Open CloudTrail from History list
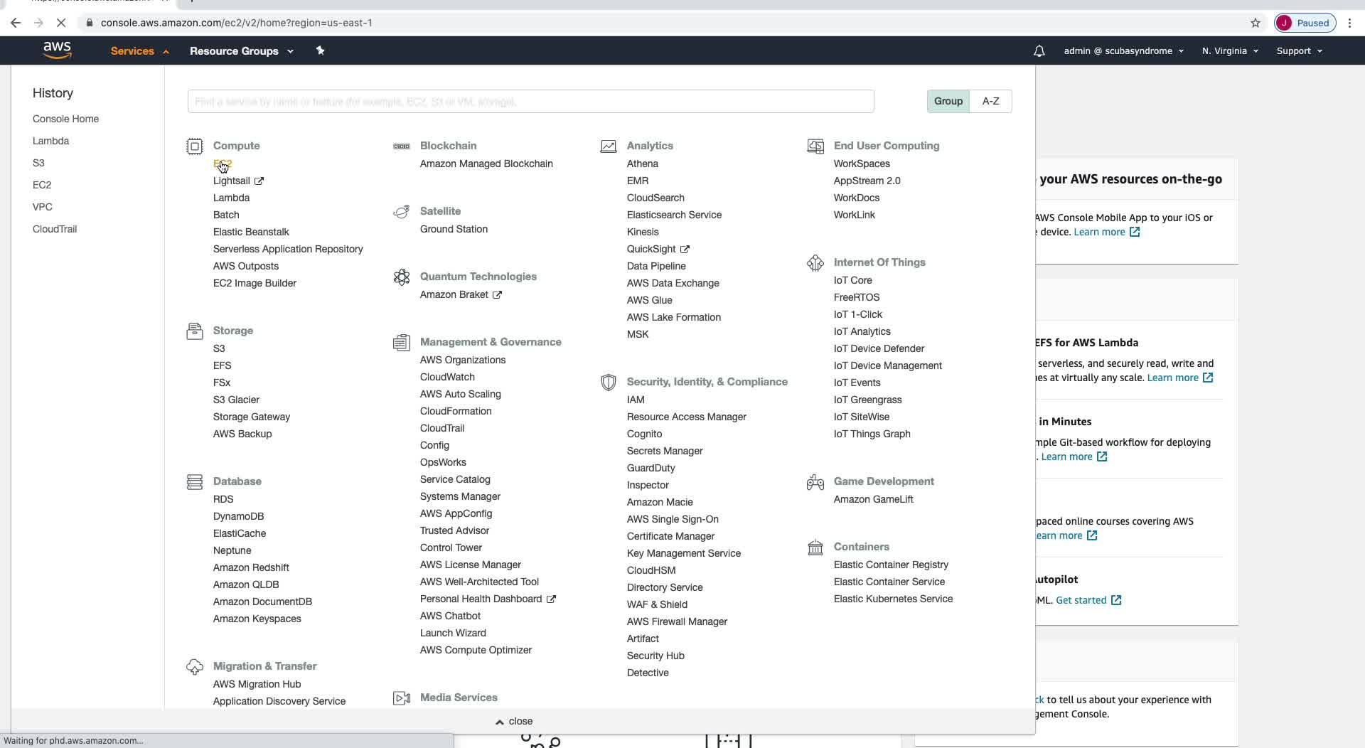 pos(55,229)
